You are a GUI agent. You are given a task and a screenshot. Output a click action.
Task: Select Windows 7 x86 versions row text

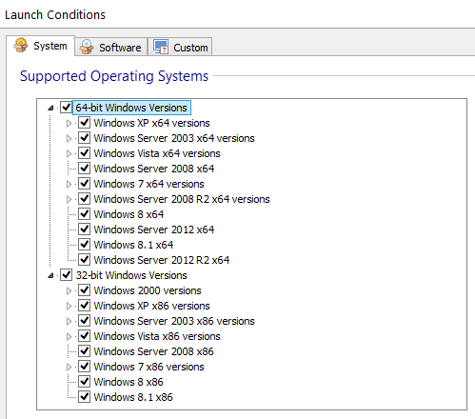coord(149,367)
